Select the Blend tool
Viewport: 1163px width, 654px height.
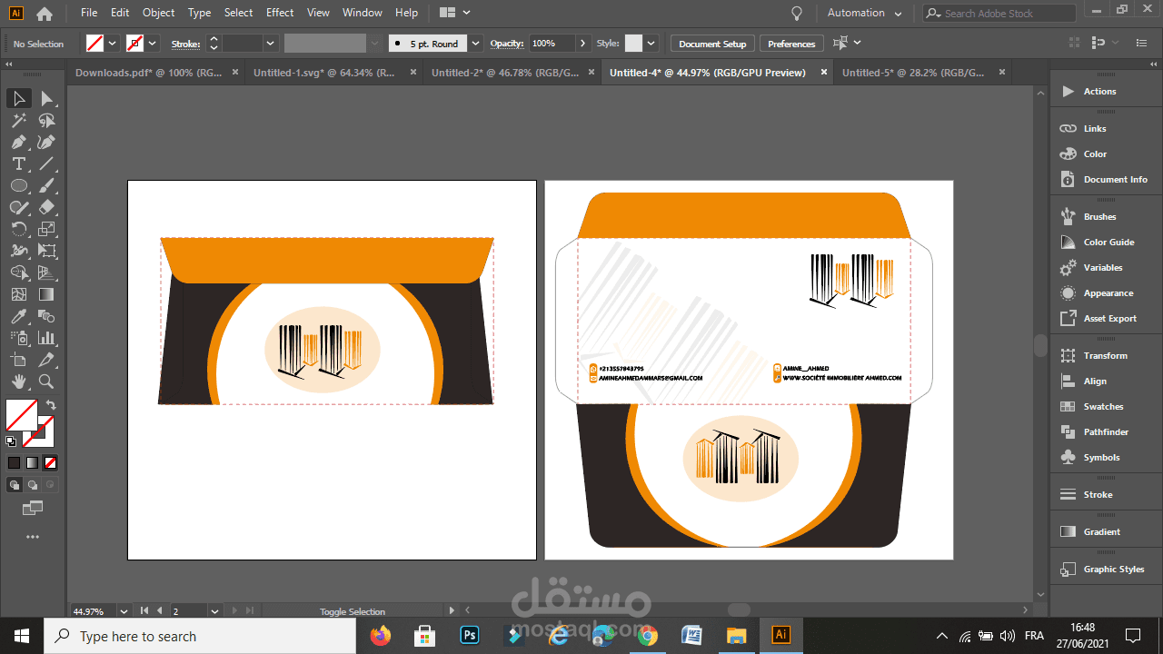(46, 316)
